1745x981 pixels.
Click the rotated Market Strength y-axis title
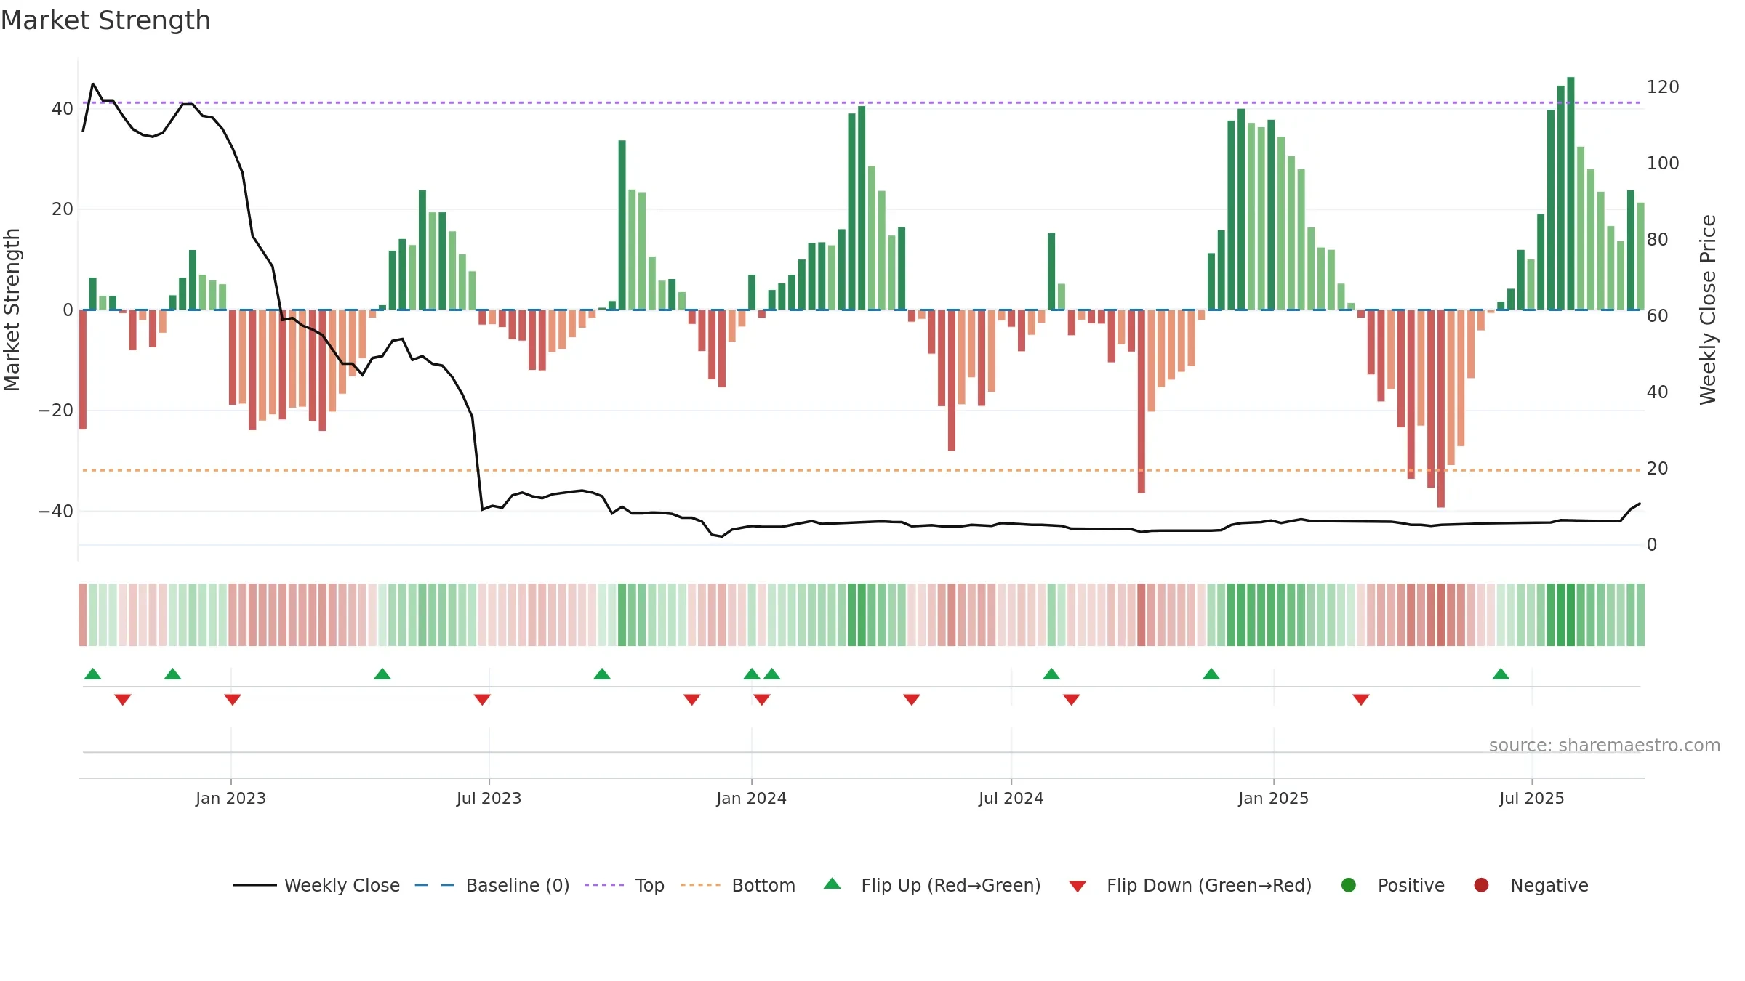point(12,310)
